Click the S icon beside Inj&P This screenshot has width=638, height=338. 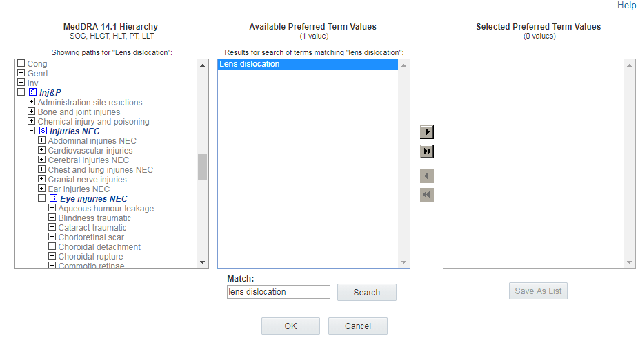point(33,92)
